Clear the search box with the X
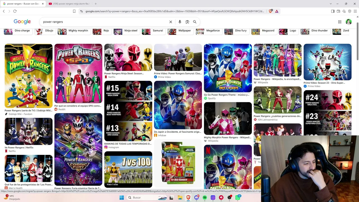 tap(171, 22)
